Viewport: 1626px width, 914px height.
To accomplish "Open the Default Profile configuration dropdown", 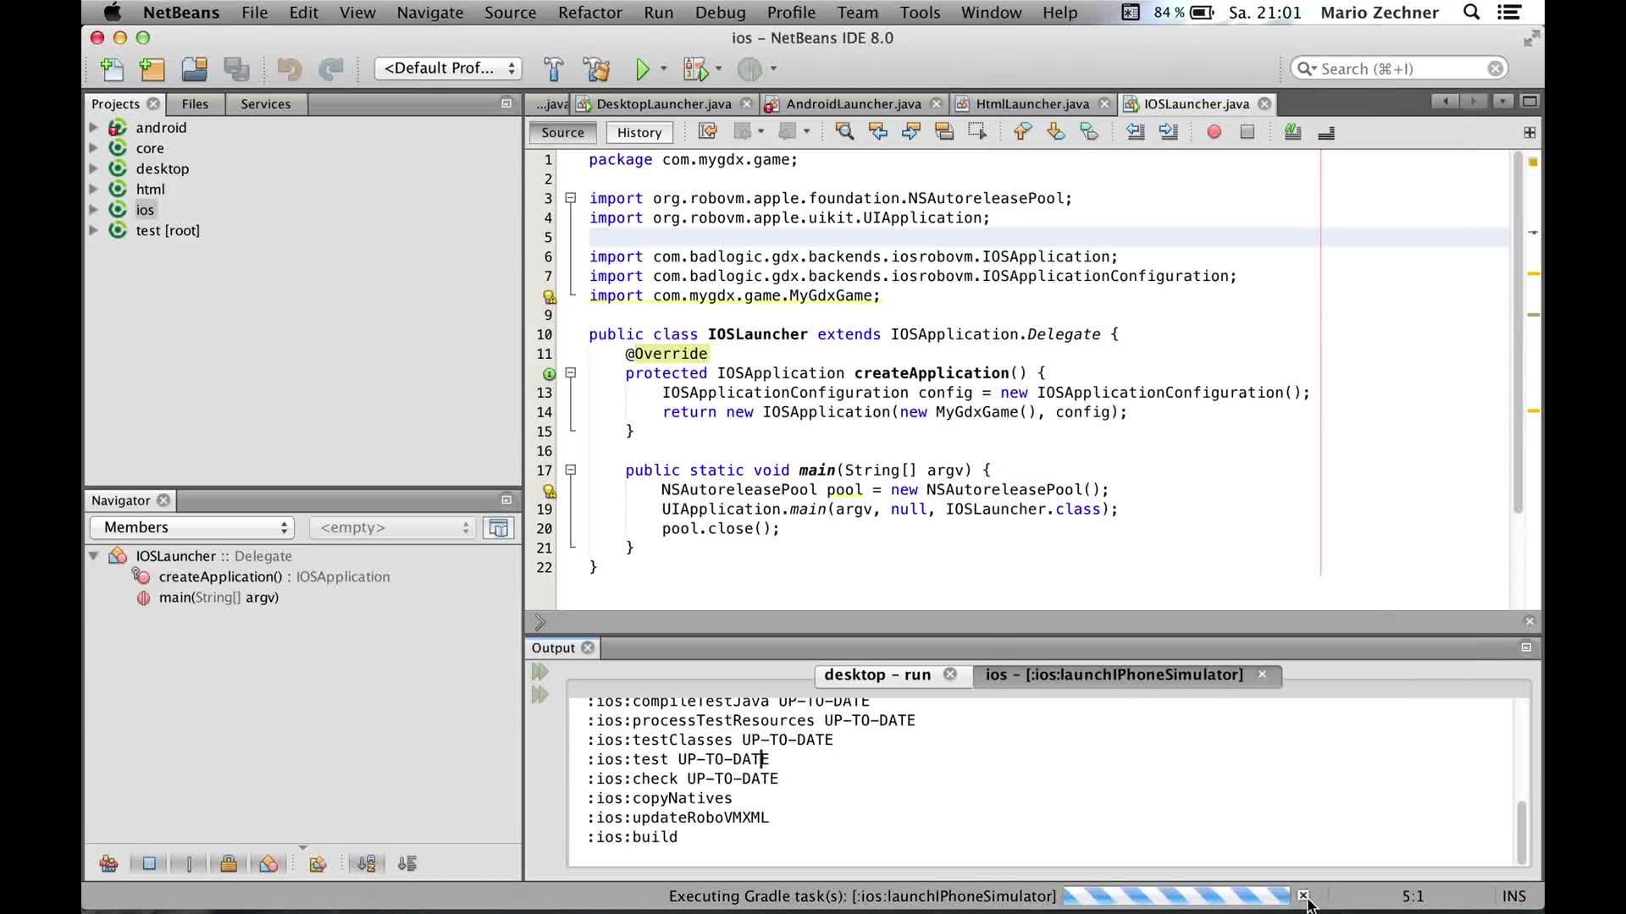I will pyautogui.click(x=448, y=69).
